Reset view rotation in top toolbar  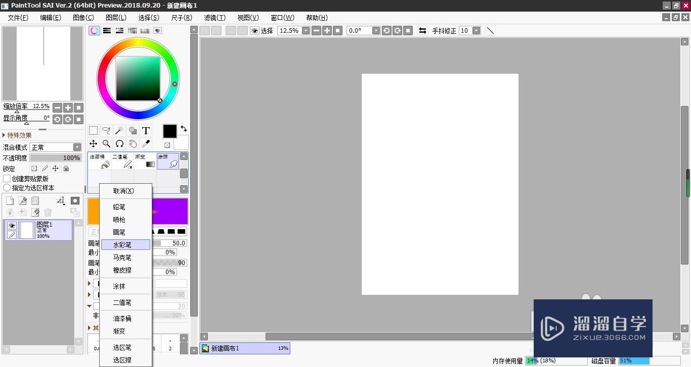point(409,30)
